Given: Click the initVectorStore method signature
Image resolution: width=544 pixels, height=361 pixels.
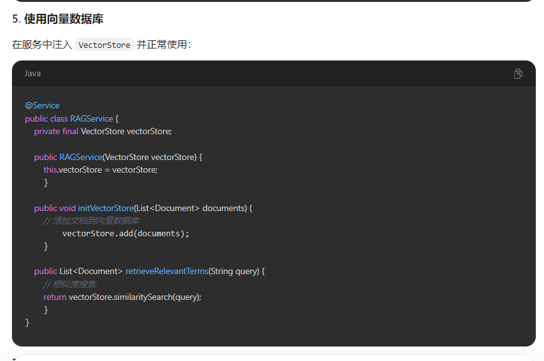Looking at the screenshot, I should click(x=143, y=209).
